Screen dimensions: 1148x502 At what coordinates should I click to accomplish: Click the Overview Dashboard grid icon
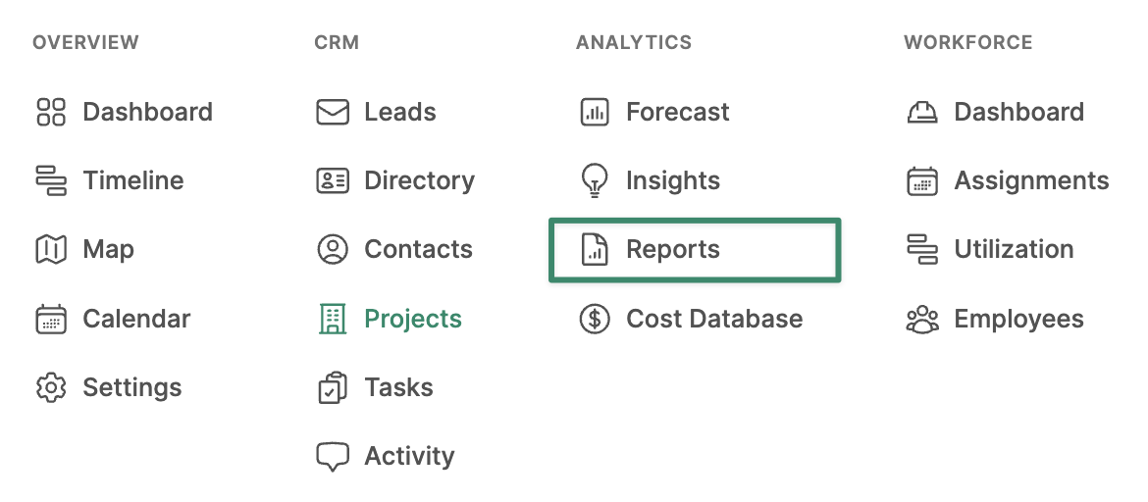(x=50, y=112)
